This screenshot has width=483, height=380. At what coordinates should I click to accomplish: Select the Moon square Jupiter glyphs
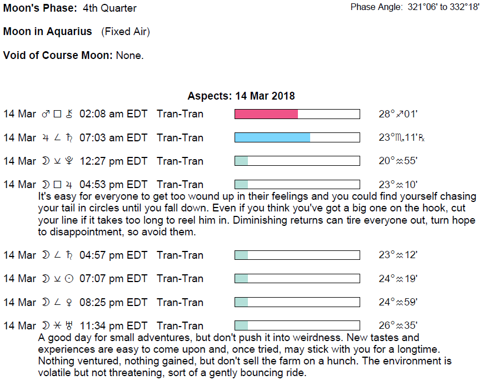[x=57, y=185]
